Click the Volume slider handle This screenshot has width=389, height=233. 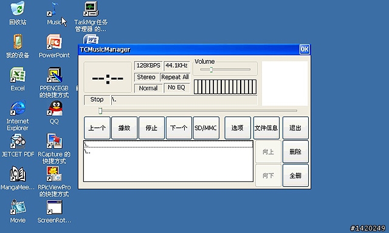pyautogui.click(x=211, y=70)
